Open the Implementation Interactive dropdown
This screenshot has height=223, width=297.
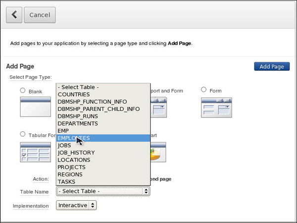click(x=76, y=205)
